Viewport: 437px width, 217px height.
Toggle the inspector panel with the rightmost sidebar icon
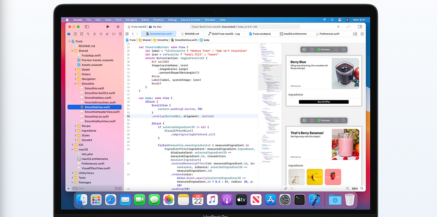point(360,26)
